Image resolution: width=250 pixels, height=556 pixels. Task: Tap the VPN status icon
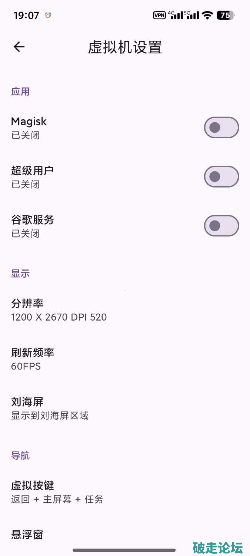point(159,15)
